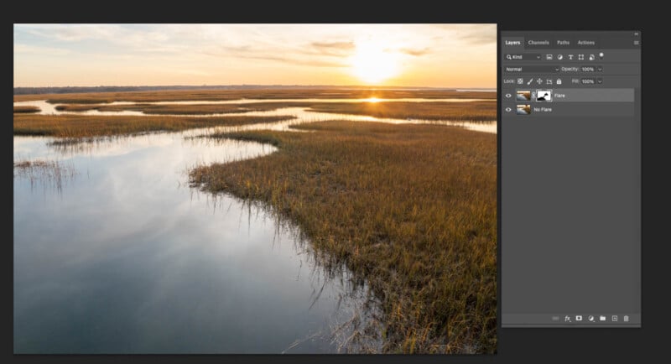Add a layer style with the fx icon
The width and height of the screenshot is (671, 364).
pos(568,319)
